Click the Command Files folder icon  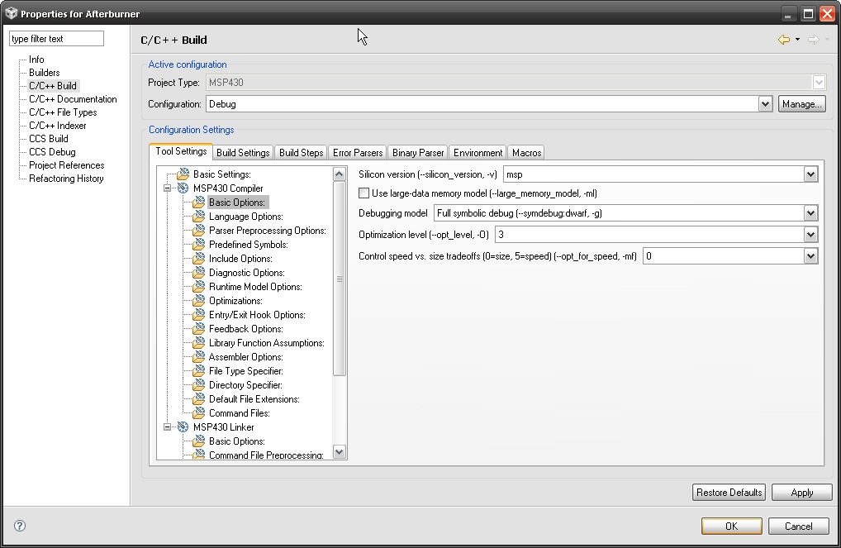coord(198,412)
